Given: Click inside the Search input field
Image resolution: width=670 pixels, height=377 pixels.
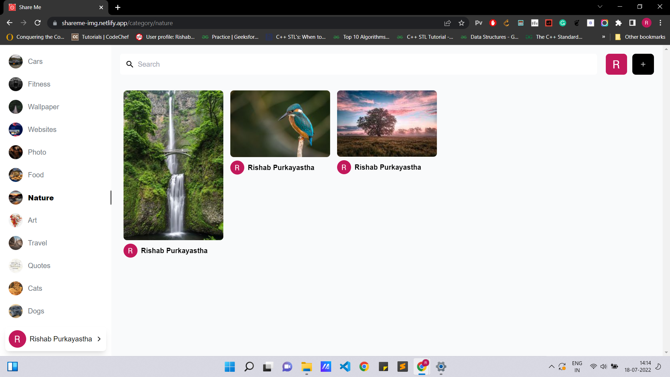Looking at the screenshot, I should [x=244, y=64].
